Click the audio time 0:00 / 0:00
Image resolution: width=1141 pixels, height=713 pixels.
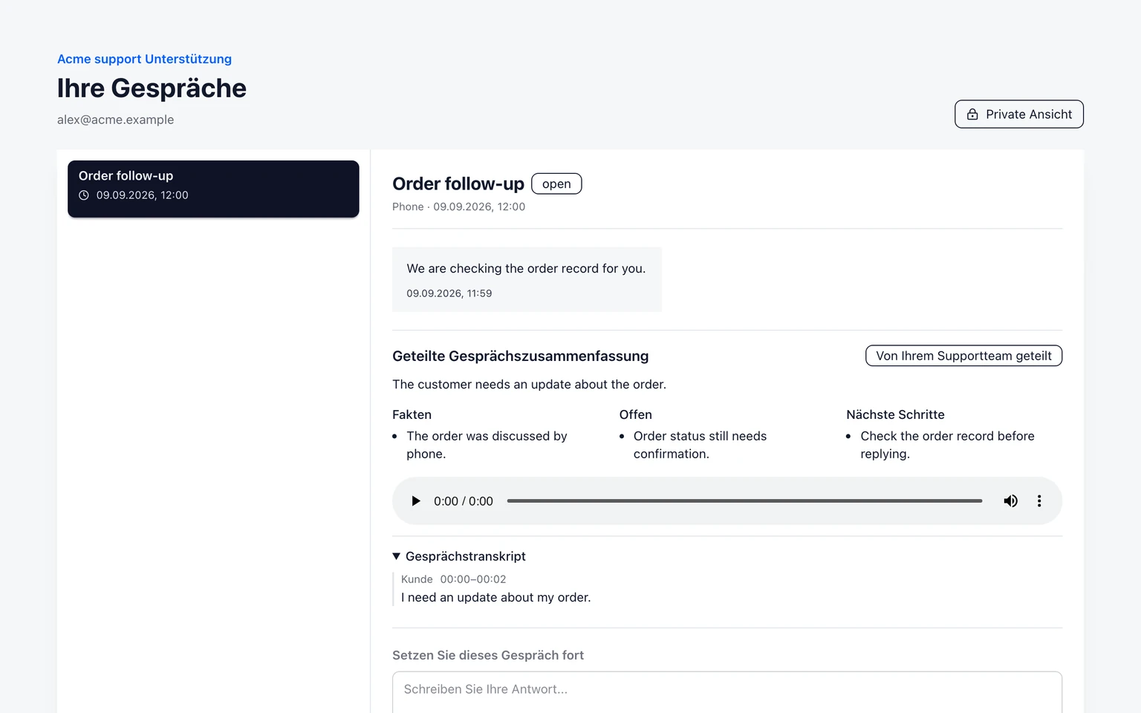[x=464, y=501]
